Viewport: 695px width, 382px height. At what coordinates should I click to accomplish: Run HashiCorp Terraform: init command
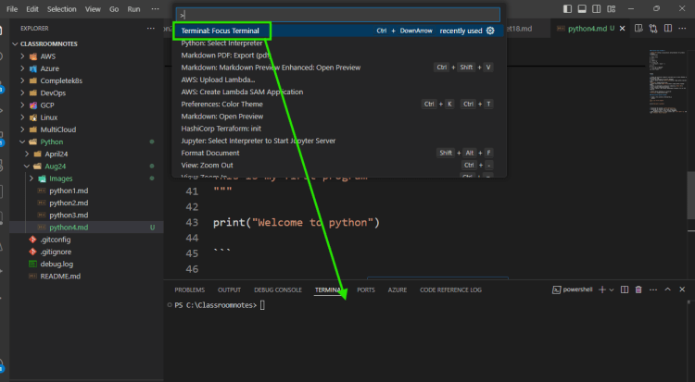tap(339, 129)
